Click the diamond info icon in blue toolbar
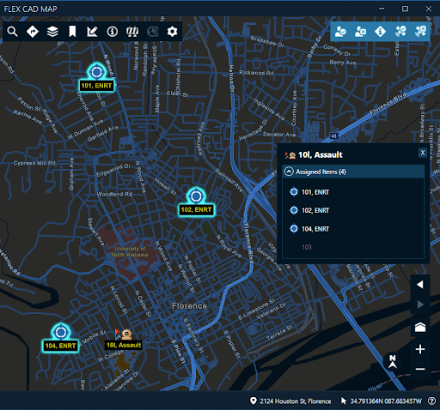Screen dimensions: 440x410 [x=380, y=32]
